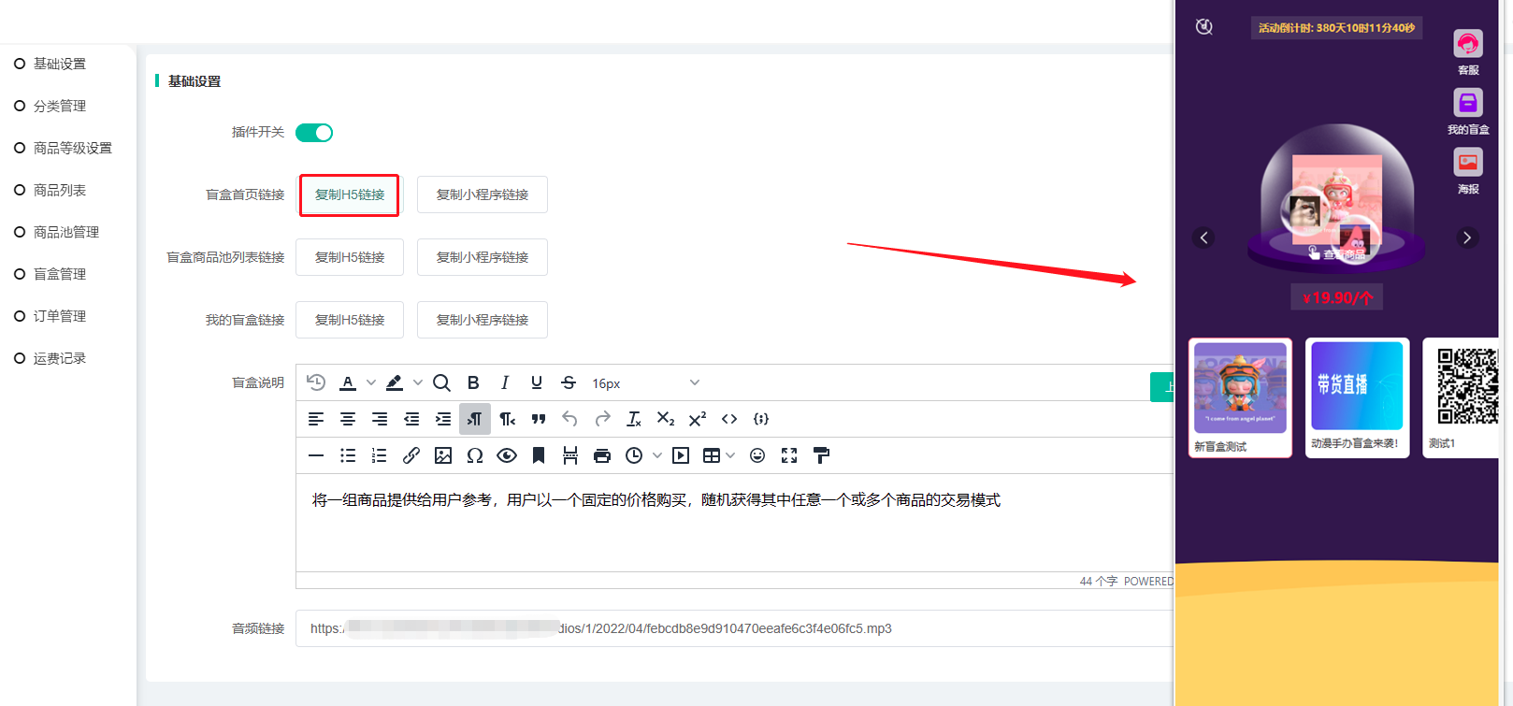Toggle bold formatting in the editor
This screenshot has width=1513, height=706.
coord(473,382)
